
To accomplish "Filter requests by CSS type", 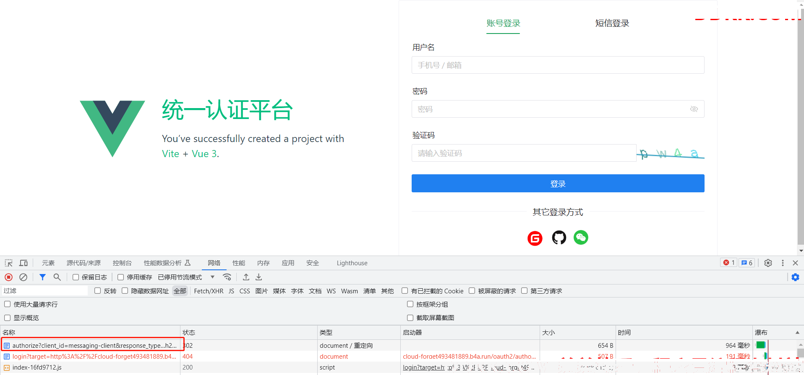I will [x=245, y=291].
